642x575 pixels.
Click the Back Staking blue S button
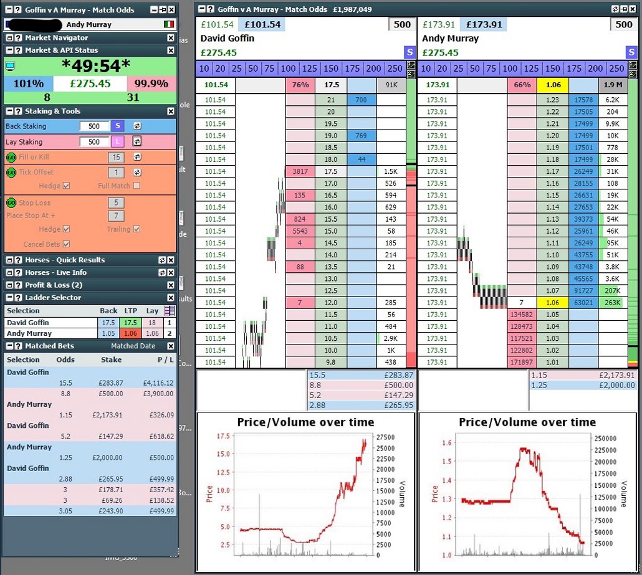(118, 126)
